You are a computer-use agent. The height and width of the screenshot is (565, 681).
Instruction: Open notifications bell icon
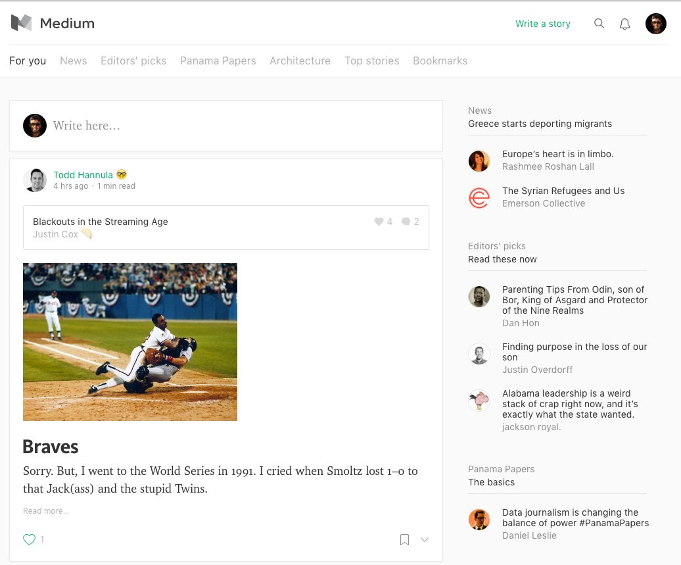click(x=624, y=24)
